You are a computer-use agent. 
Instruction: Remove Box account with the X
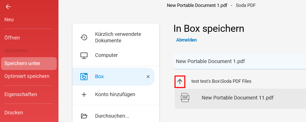pyautogui.click(x=148, y=77)
